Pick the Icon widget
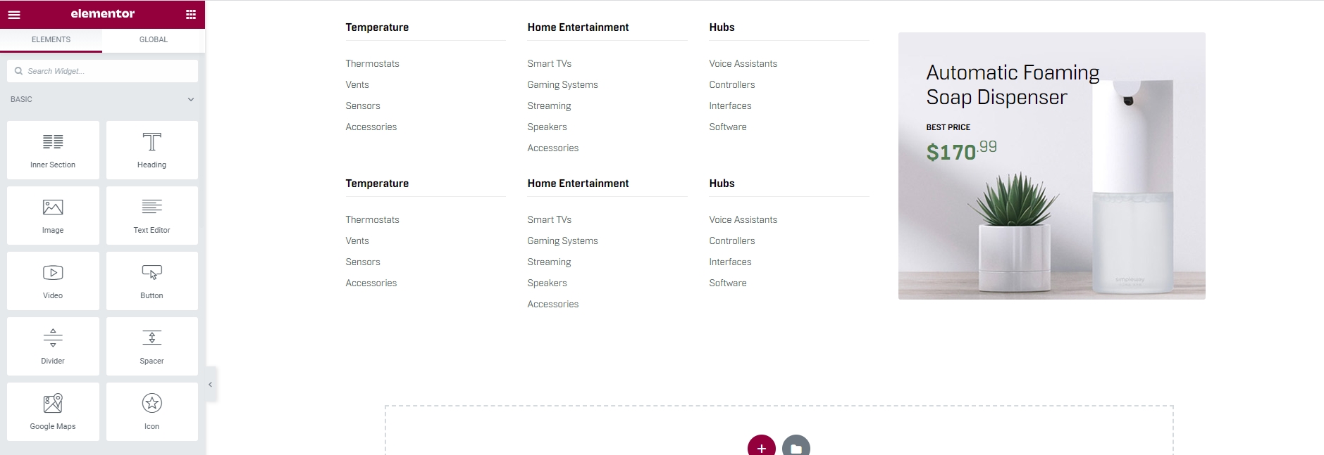The height and width of the screenshot is (455, 1324). coord(151,411)
